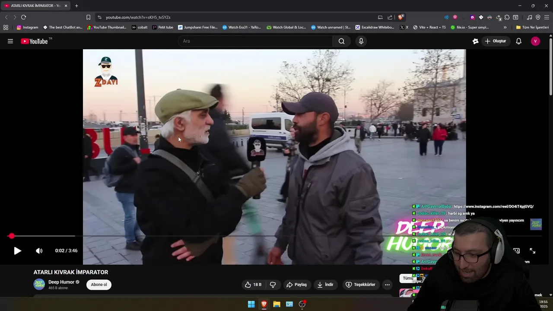The width and height of the screenshot is (553, 311).
Task: Expand hidden bookmarks with the double chevron
Action: pos(505,27)
